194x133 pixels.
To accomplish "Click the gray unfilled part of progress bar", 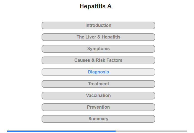I will (151, 131).
